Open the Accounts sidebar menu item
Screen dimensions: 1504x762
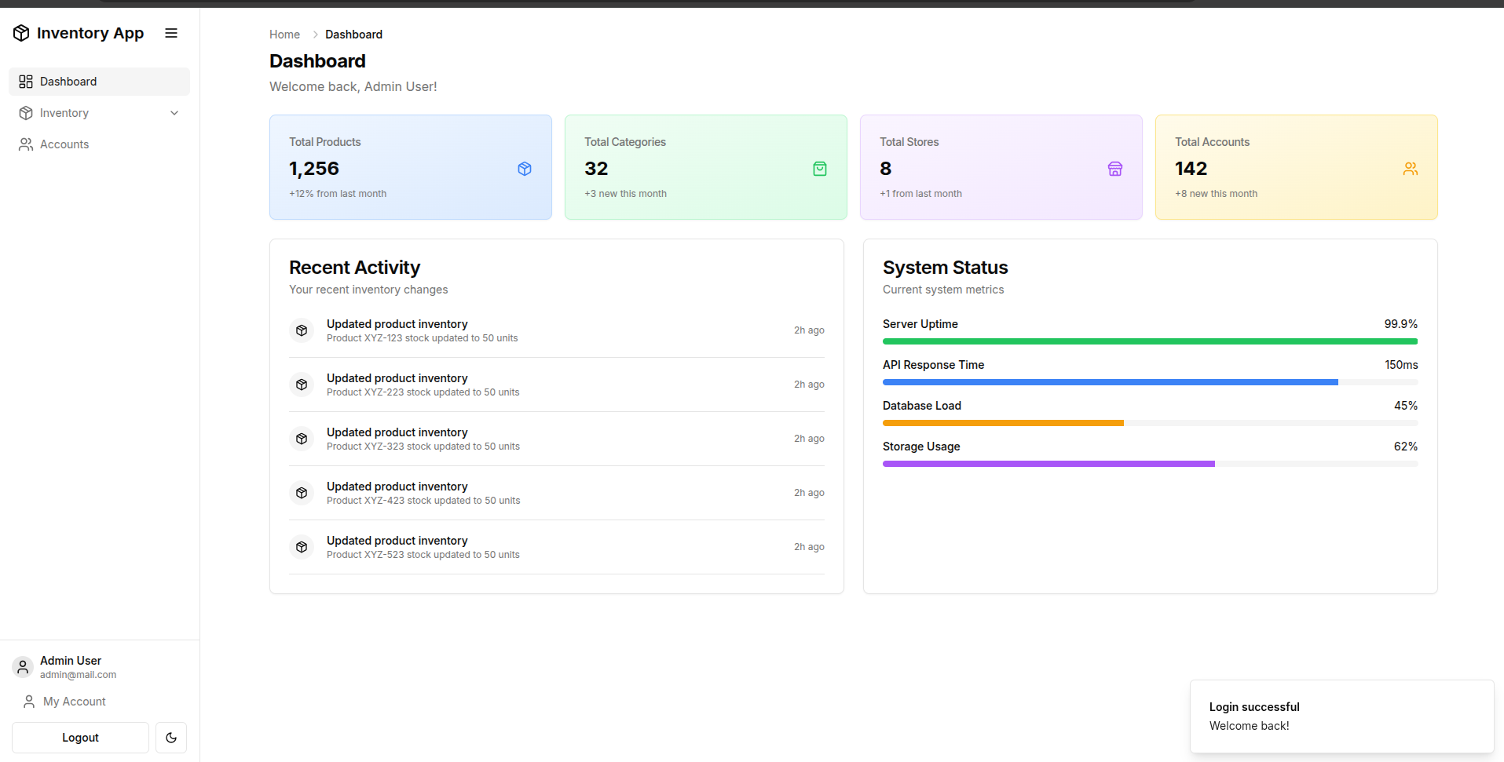[x=99, y=144]
